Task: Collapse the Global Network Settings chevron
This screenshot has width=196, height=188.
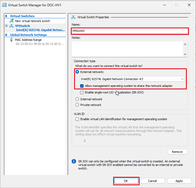Action: point(6,35)
